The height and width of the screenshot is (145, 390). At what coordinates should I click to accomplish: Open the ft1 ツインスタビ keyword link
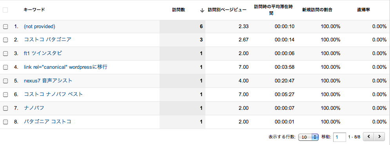click(43, 53)
